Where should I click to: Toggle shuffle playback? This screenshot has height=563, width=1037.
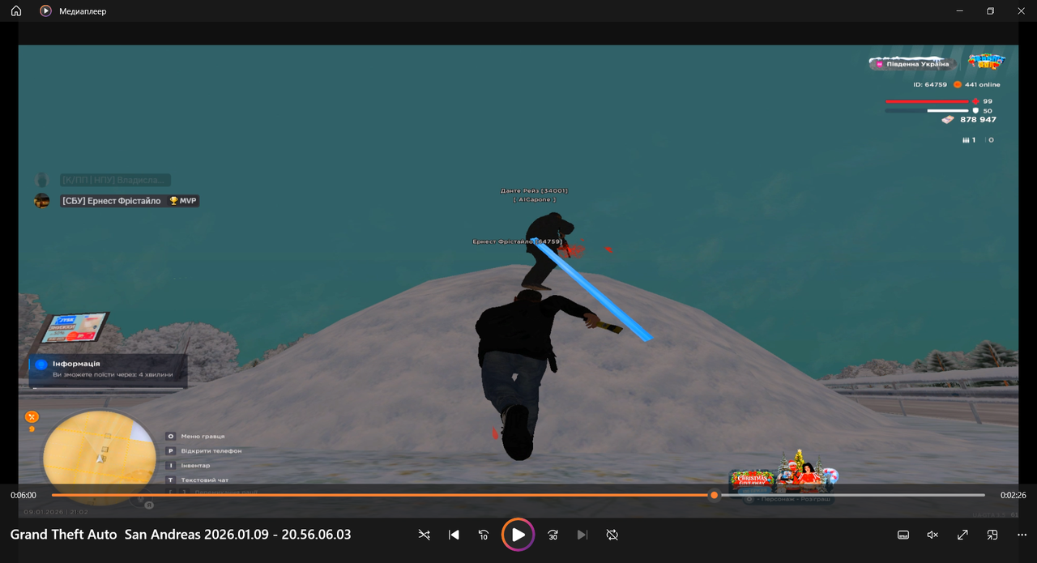coord(425,535)
